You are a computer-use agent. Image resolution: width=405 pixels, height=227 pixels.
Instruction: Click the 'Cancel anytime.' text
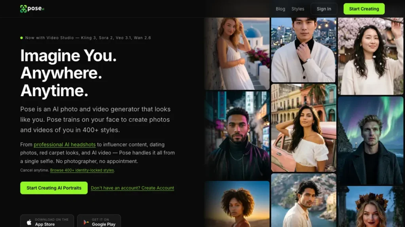(35, 170)
